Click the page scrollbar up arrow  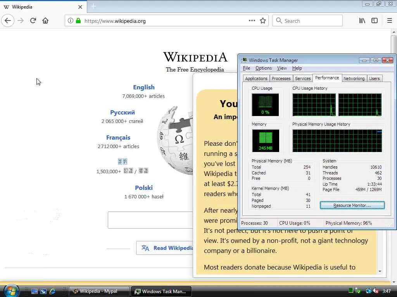pyautogui.click(x=394, y=32)
